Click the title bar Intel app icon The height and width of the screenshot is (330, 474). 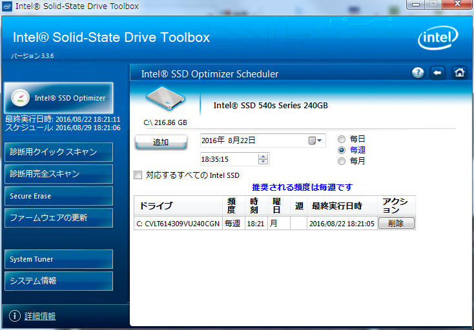pyautogui.click(x=7, y=6)
